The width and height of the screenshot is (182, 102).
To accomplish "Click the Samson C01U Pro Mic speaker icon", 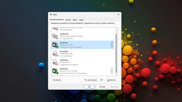I will [55, 71].
